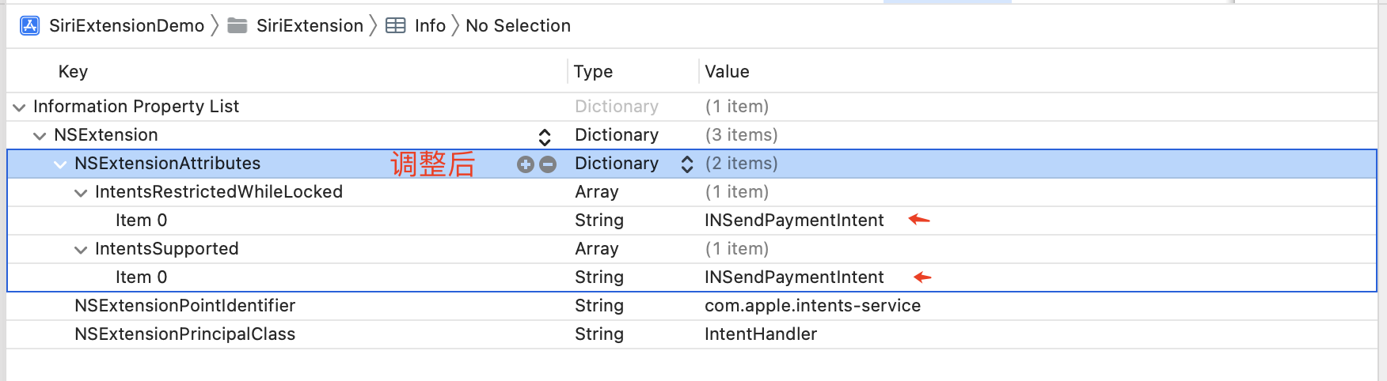Click the com.apple.intents-service value
This screenshot has height=381, width=1387.
point(812,306)
